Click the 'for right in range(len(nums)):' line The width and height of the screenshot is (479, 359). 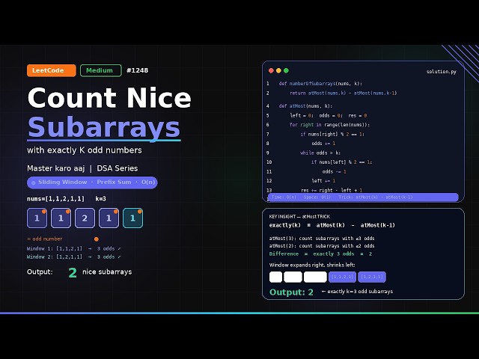(x=329, y=125)
